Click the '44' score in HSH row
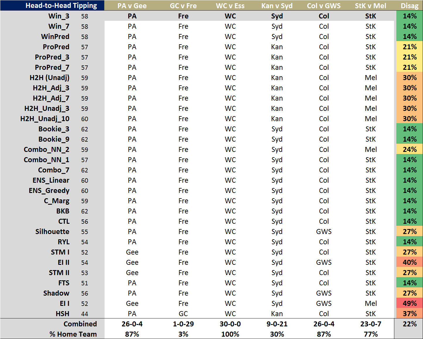The image size is (423, 339). 85,314
